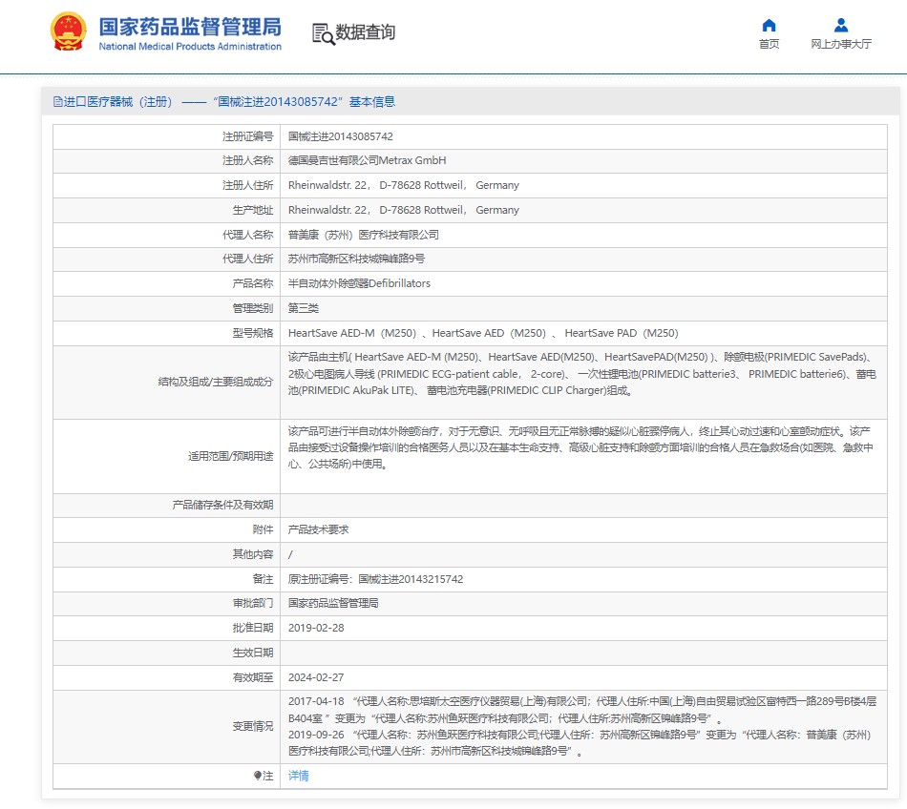Click the 适用范围/预期用途 label
The width and height of the screenshot is (907, 809).
pos(230,457)
